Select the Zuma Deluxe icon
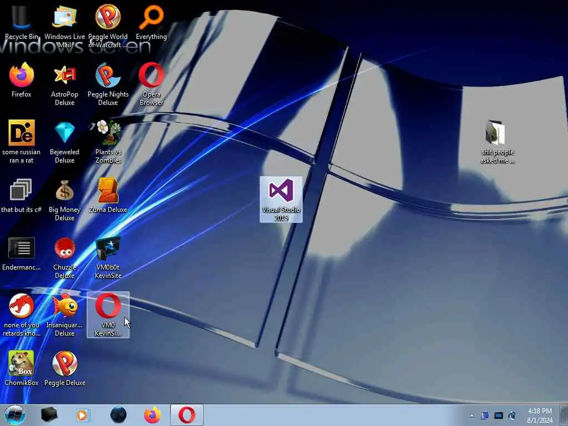The height and width of the screenshot is (426, 568). pos(108,196)
